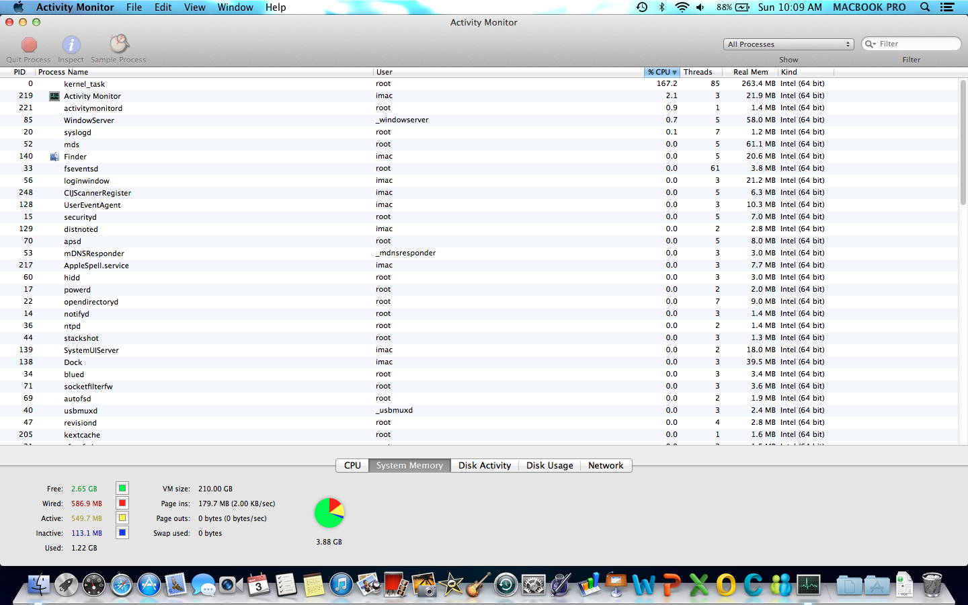
Task: Open the Window menu
Action: [x=235, y=7]
